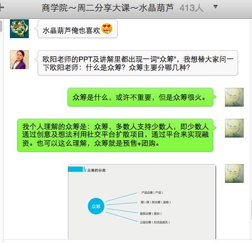Click the 413人 member count
Image resolution: width=252 pixels, height=243 pixels.
[x=191, y=8]
